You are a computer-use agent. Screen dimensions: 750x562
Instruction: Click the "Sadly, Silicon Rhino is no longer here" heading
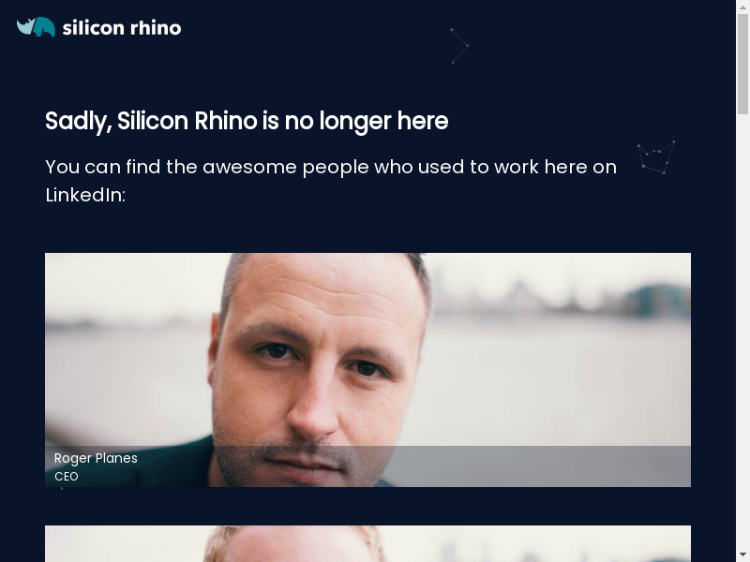(x=247, y=121)
